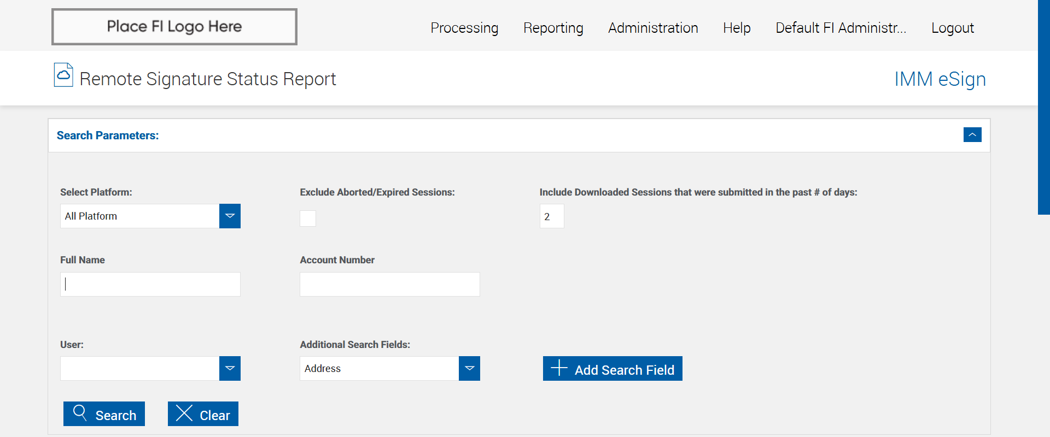Open Additional Search Fields dropdown
1050x437 pixels.
[x=469, y=369]
